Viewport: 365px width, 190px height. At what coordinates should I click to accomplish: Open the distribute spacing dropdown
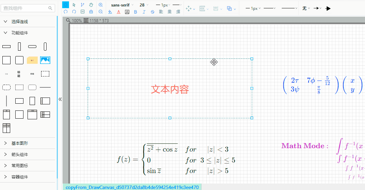218,8
